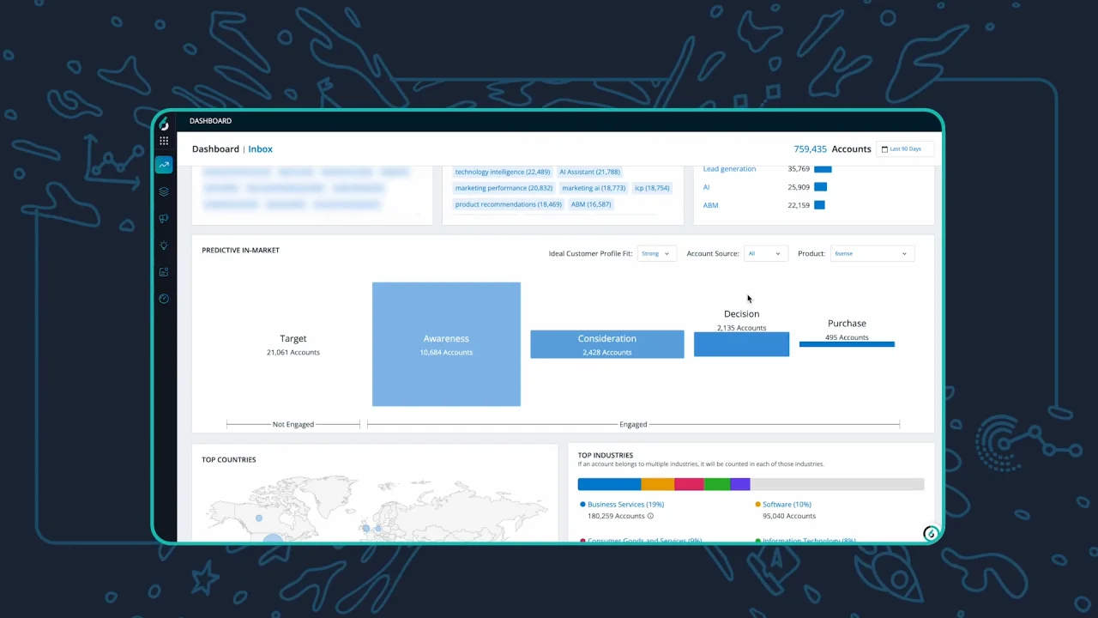Expand the Product 6sense dropdown

pos(871,253)
